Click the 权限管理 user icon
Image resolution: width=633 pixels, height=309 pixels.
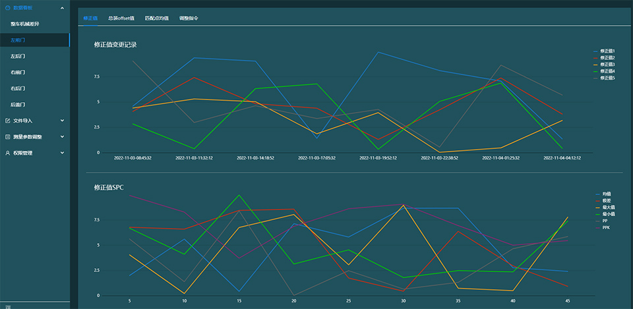(7, 153)
